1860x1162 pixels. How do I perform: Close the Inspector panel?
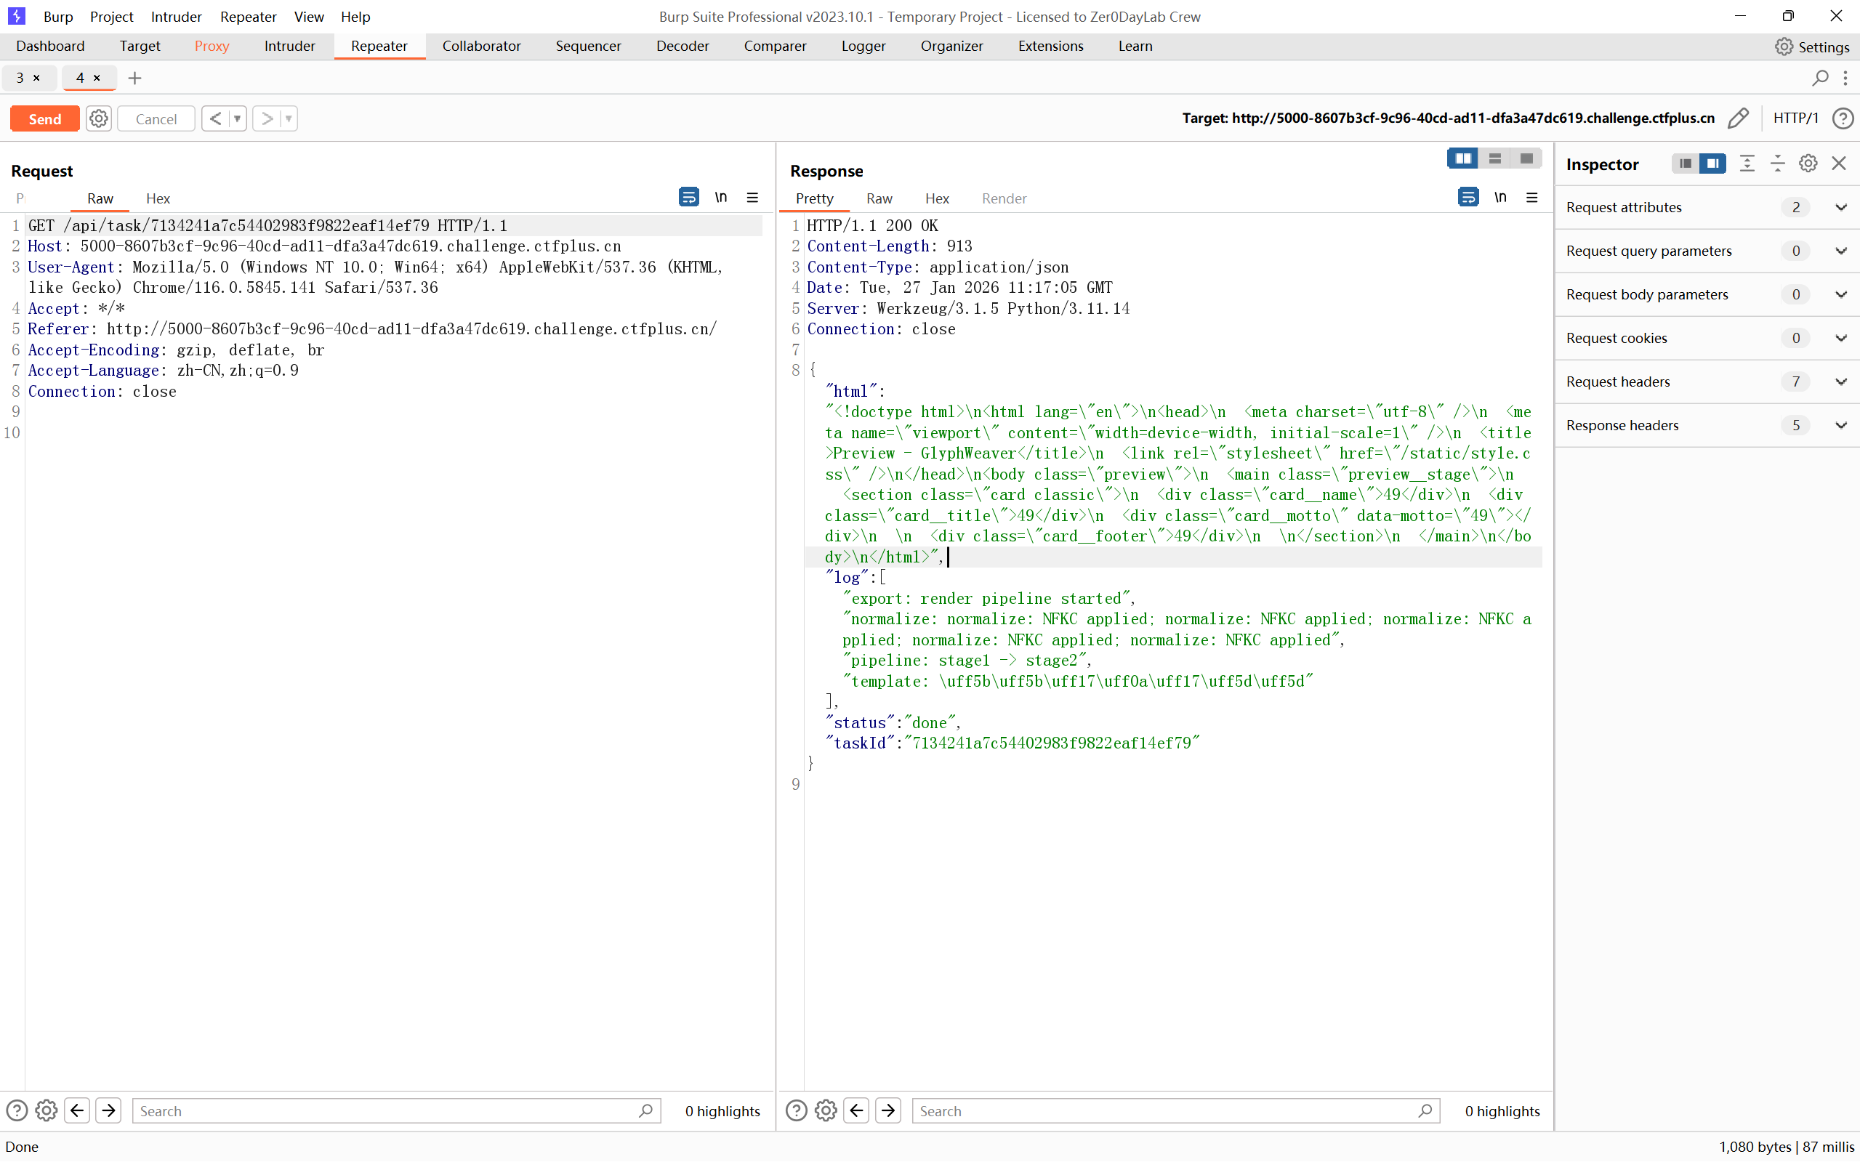[1839, 164]
